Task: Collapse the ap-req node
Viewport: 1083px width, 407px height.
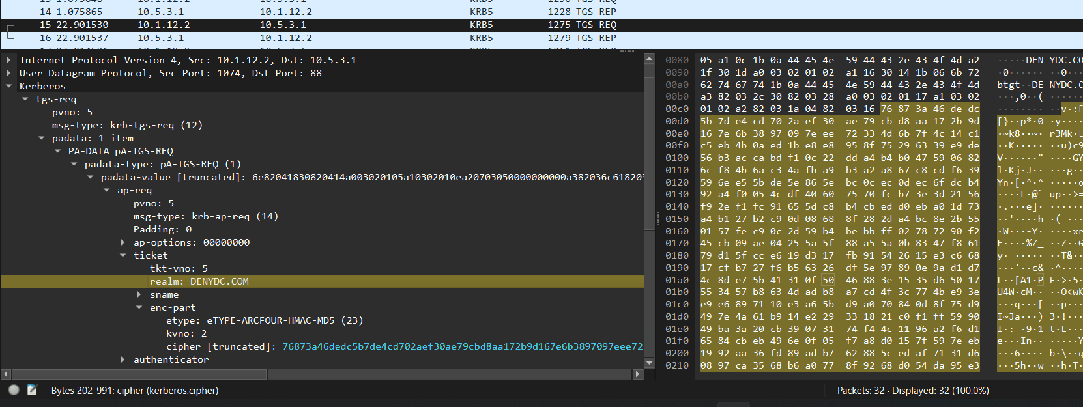Action: (106, 190)
